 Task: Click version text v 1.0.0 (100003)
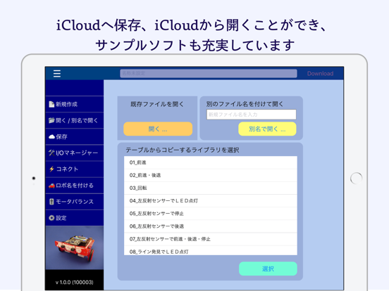click(x=75, y=283)
